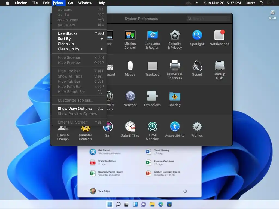Open Mouse preferences
The width and height of the screenshot is (279, 209).
(130, 69)
